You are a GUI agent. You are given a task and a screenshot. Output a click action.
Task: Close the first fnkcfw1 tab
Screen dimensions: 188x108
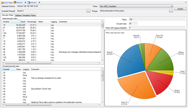coord(25,2)
